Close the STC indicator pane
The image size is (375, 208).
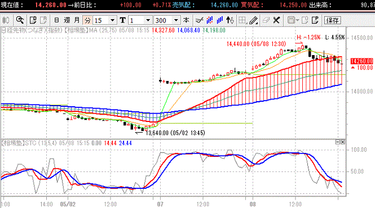click(343, 142)
